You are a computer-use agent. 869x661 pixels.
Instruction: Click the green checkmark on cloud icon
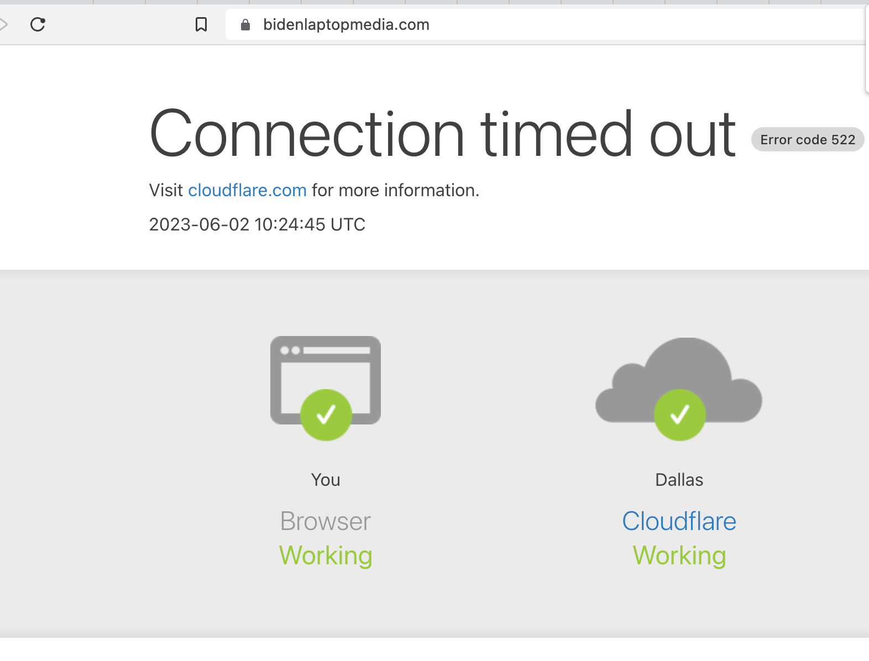(x=679, y=415)
